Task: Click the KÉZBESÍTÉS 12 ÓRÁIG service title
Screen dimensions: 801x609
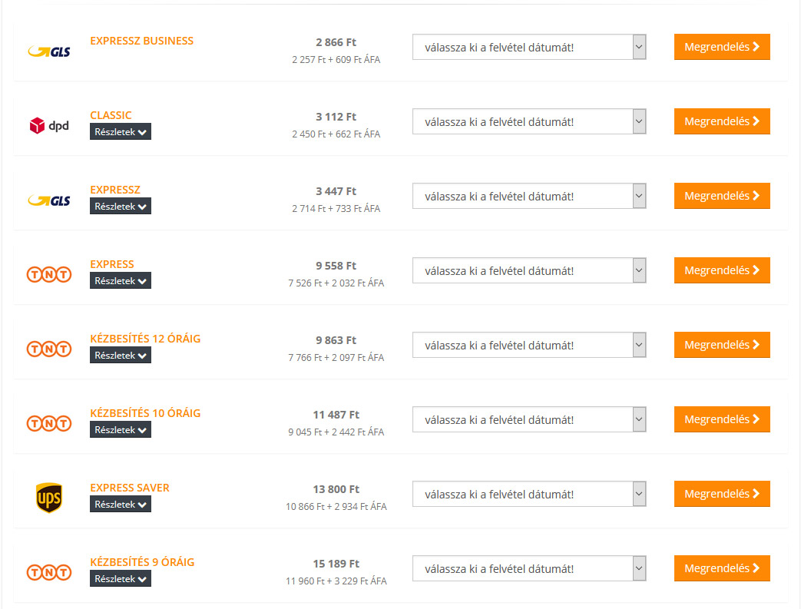Action: point(145,339)
